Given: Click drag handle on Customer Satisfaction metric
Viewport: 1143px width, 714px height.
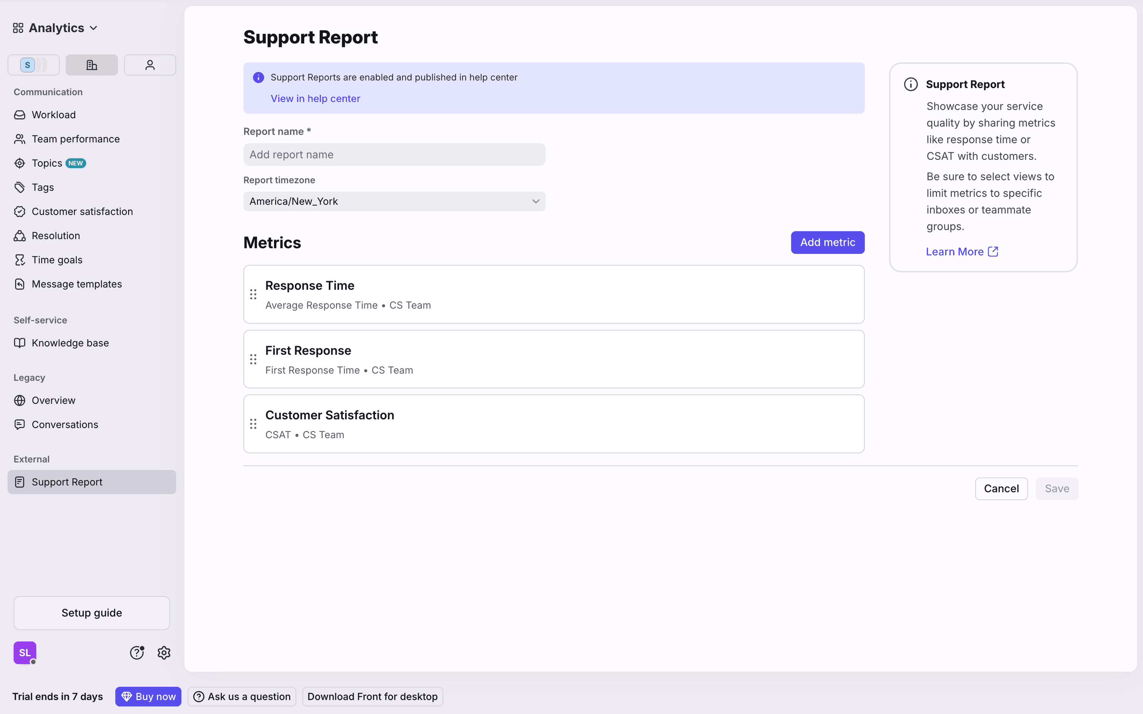Looking at the screenshot, I should (253, 424).
